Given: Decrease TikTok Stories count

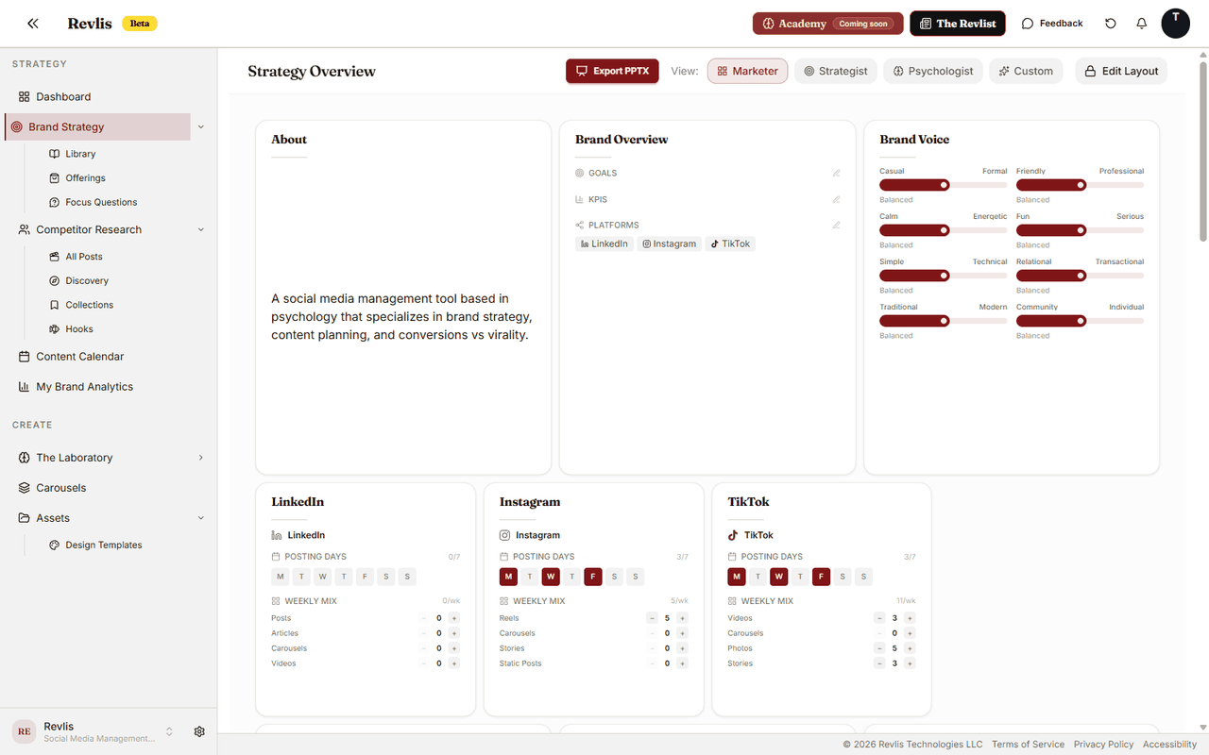Looking at the screenshot, I should click(x=879, y=663).
